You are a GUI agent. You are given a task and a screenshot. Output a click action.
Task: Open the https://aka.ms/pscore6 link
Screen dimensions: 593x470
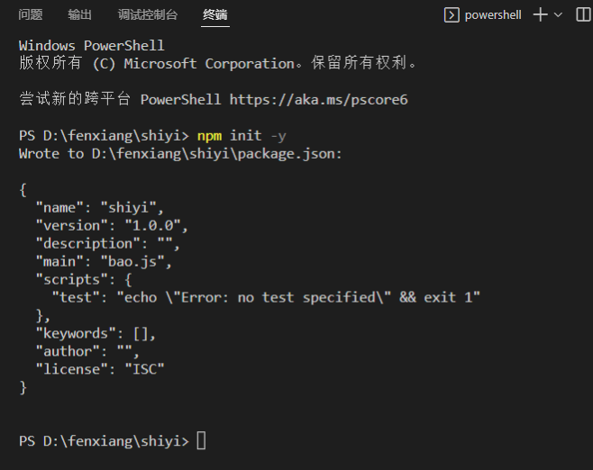(x=318, y=99)
